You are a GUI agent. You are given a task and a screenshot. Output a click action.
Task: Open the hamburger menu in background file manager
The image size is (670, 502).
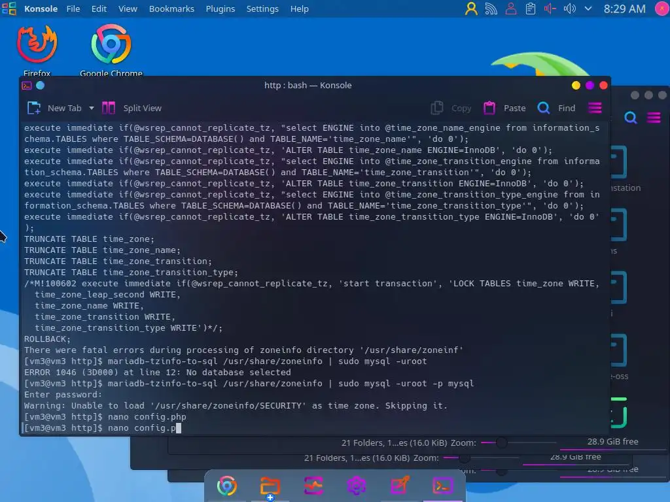pyautogui.click(x=654, y=118)
